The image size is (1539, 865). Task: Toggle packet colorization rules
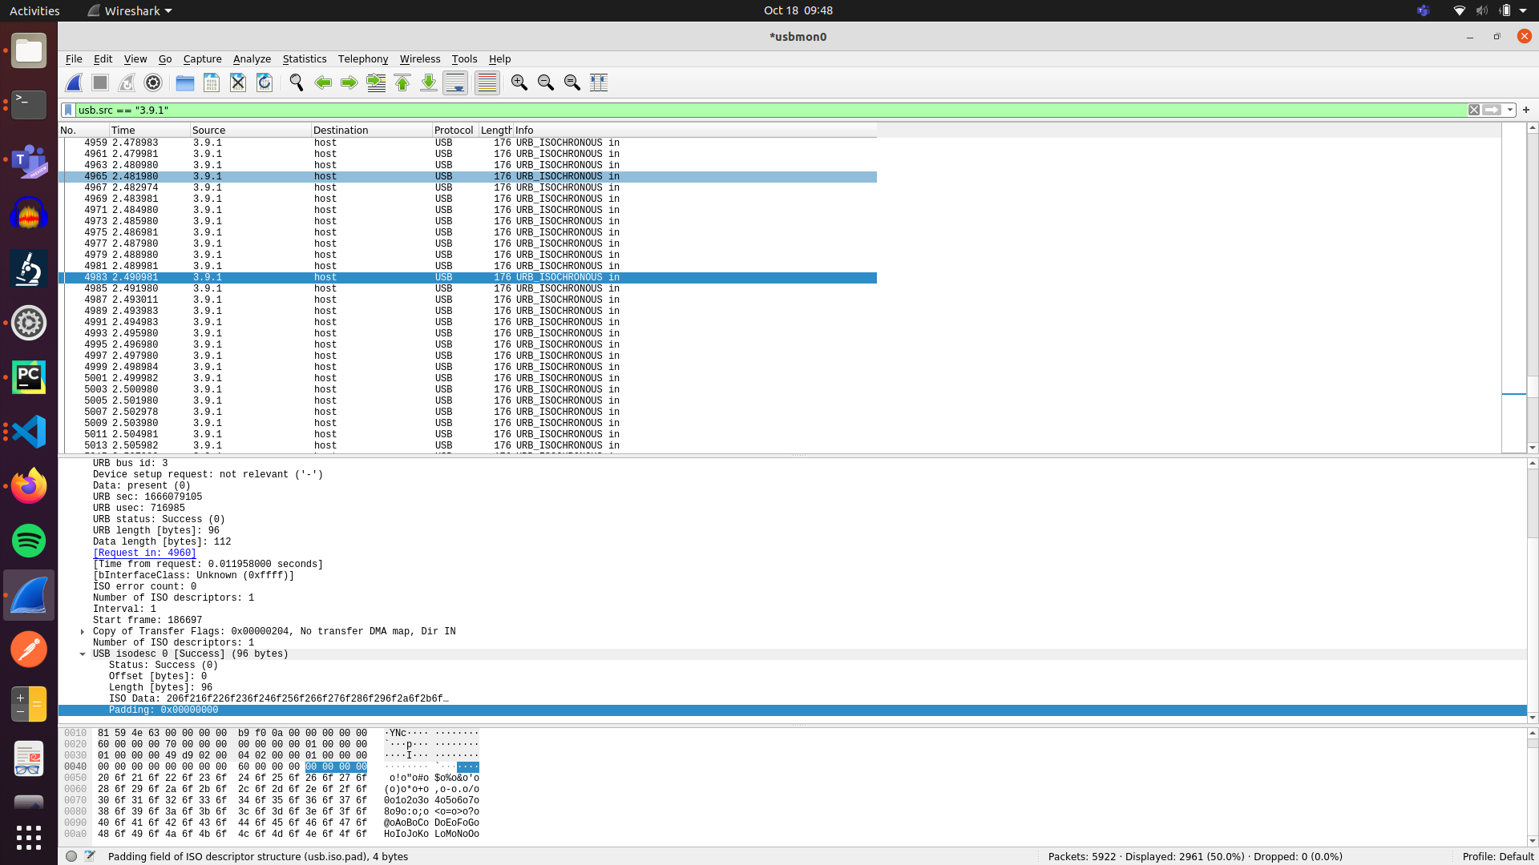tap(487, 82)
